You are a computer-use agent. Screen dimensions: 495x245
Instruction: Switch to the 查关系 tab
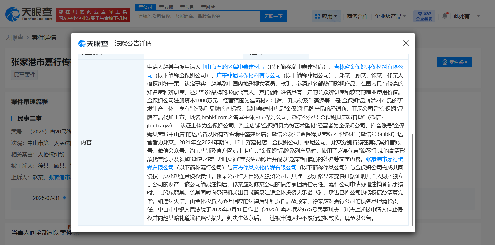[x=187, y=7]
